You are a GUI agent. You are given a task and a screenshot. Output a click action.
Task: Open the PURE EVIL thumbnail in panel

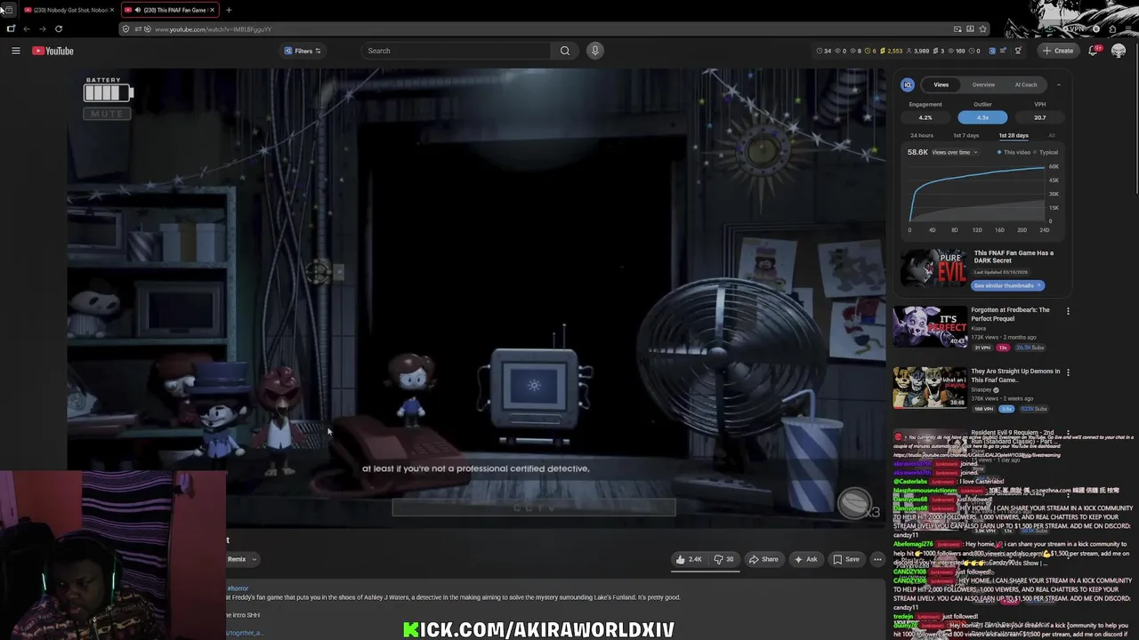tap(933, 268)
